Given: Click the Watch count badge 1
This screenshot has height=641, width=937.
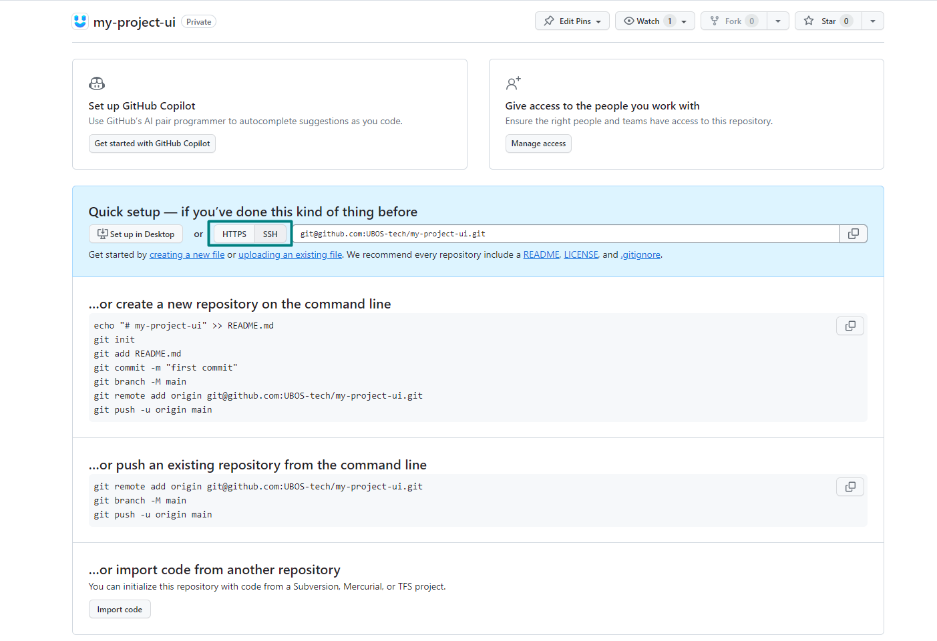Looking at the screenshot, I should coord(670,21).
